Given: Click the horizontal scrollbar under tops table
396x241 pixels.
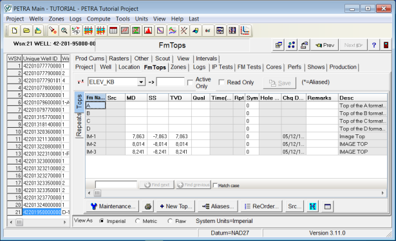Looking at the screenshot, I should pyautogui.click(x=236, y=193).
